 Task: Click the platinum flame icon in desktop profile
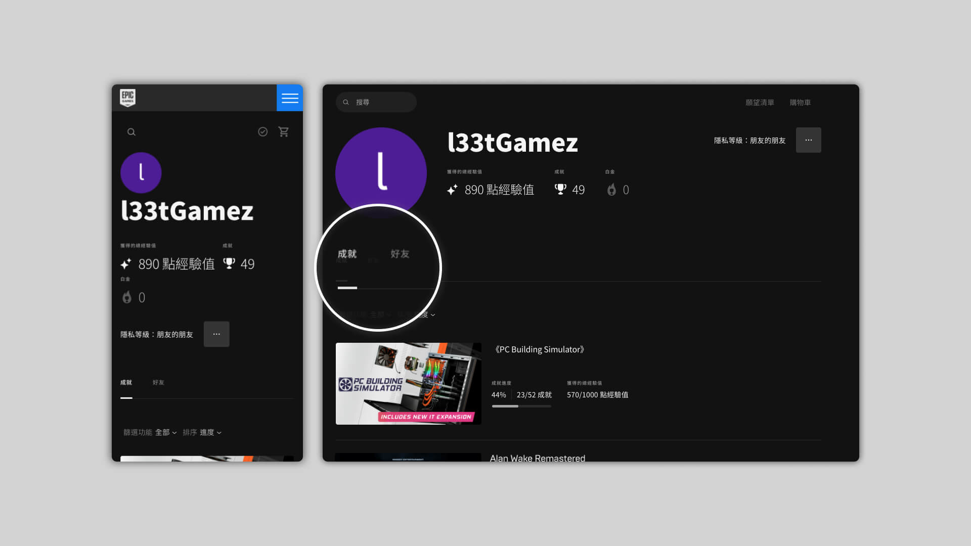611,190
